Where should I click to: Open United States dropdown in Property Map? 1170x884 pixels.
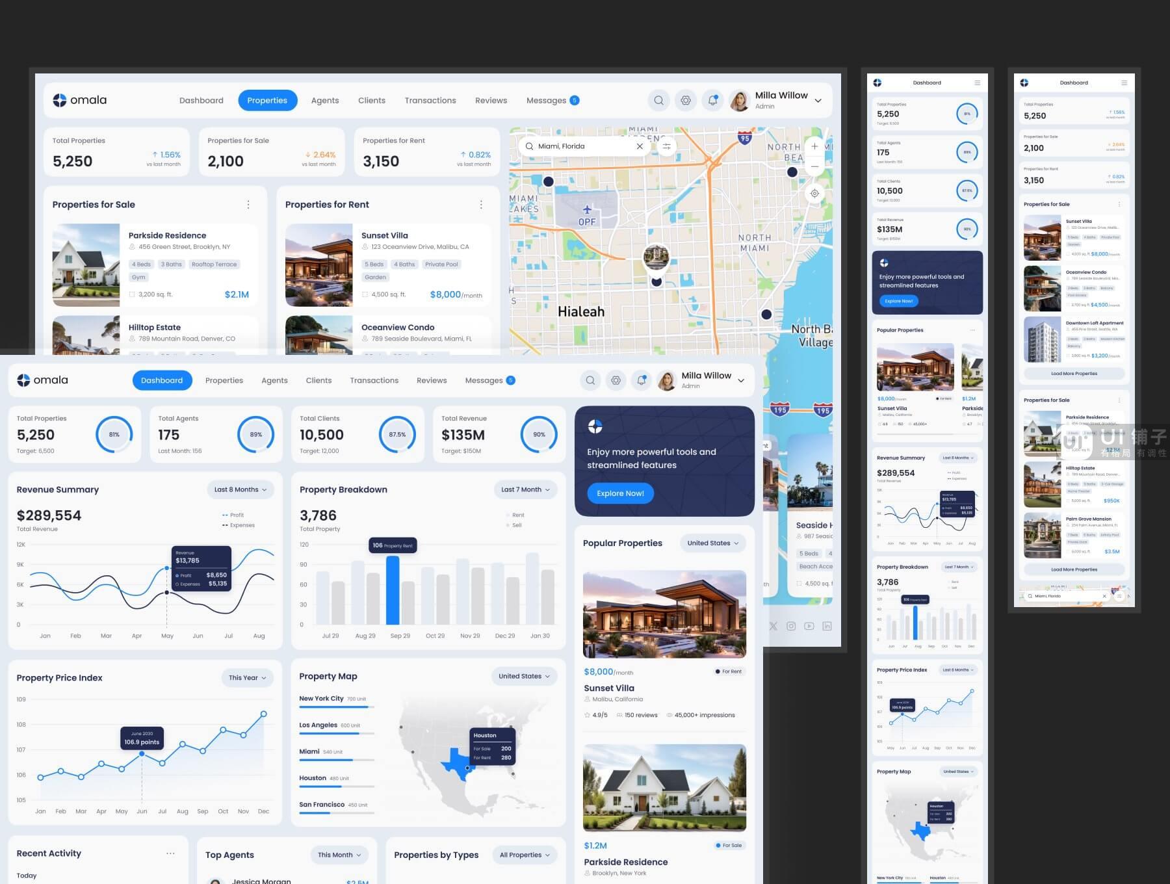click(524, 676)
